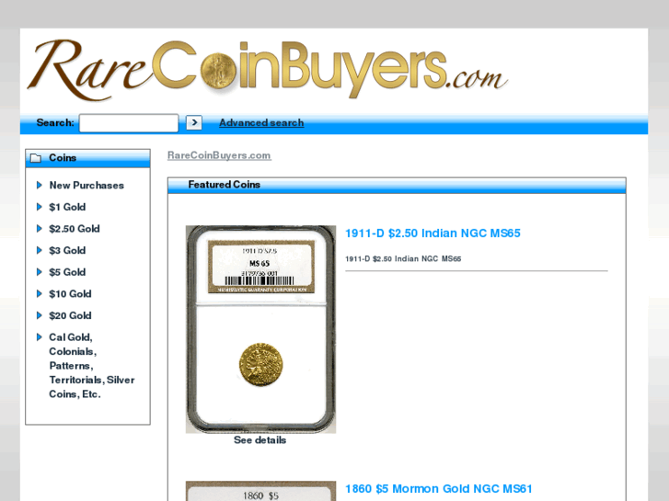Click the arrow icon next to $10 Gold
Image resolution: width=669 pixels, height=501 pixels.
point(40,294)
